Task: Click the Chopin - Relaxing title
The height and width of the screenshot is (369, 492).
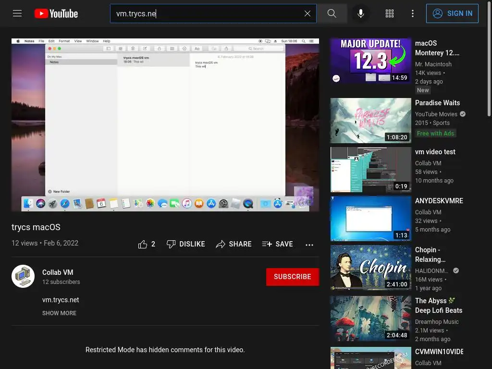Action: [430, 255]
